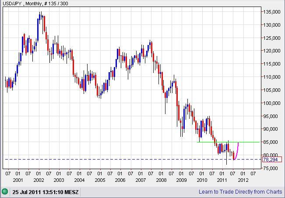285x198 pixels.
Task: Click the 135,000 price axis label
Action: coord(272,12)
